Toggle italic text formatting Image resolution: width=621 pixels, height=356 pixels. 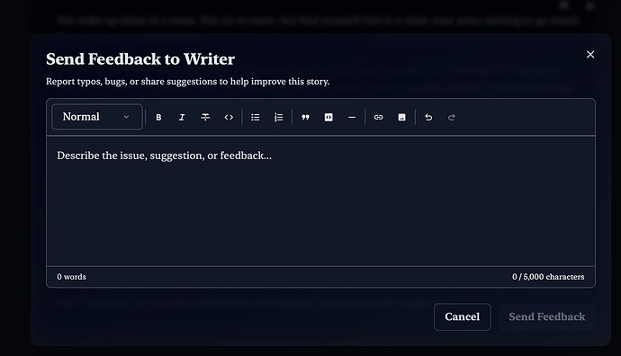(182, 118)
